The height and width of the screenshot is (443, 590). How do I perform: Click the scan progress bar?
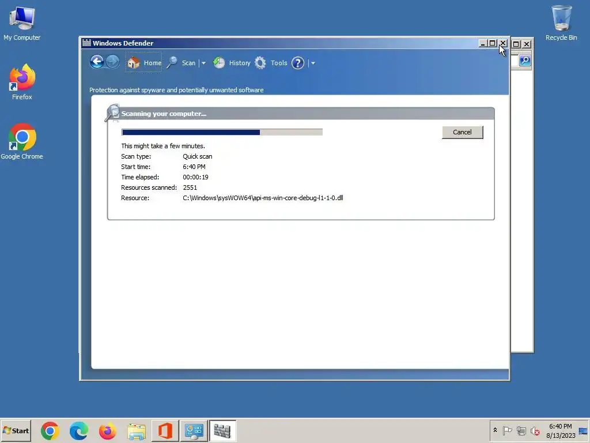222,132
